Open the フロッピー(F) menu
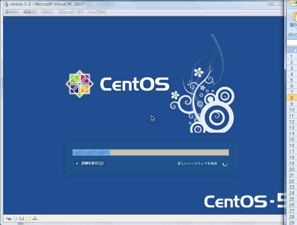Viewport: 297px width, 225px height. (70, 12)
